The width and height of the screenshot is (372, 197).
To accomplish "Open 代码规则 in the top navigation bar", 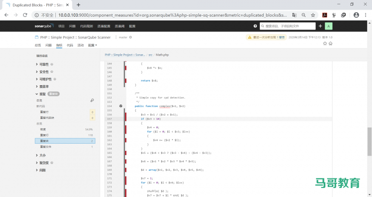I will click(x=86, y=26).
